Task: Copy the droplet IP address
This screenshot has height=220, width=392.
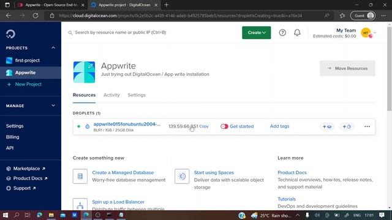Action: pyautogui.click(x=204, y=127)
